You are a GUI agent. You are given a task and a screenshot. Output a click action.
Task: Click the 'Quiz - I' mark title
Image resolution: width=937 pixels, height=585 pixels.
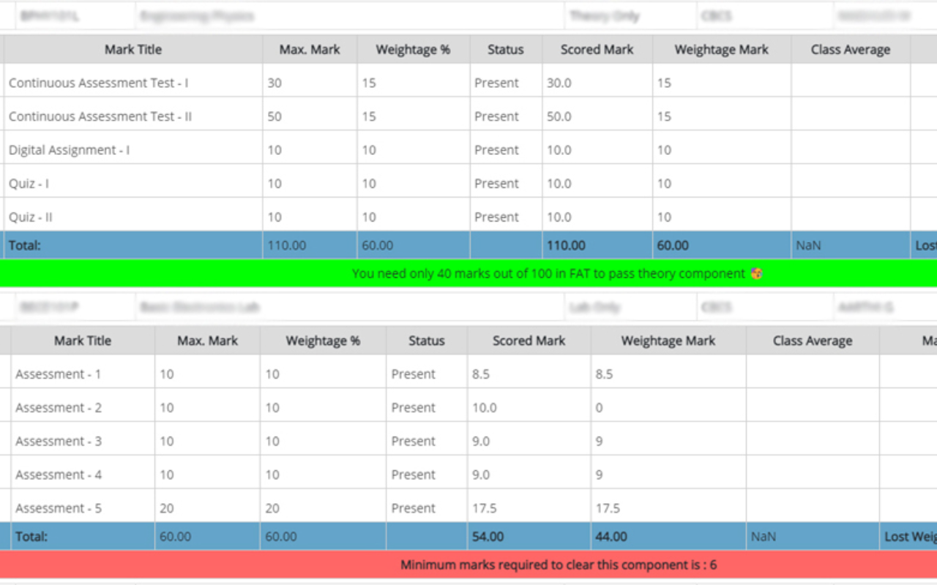pos(29,184)
